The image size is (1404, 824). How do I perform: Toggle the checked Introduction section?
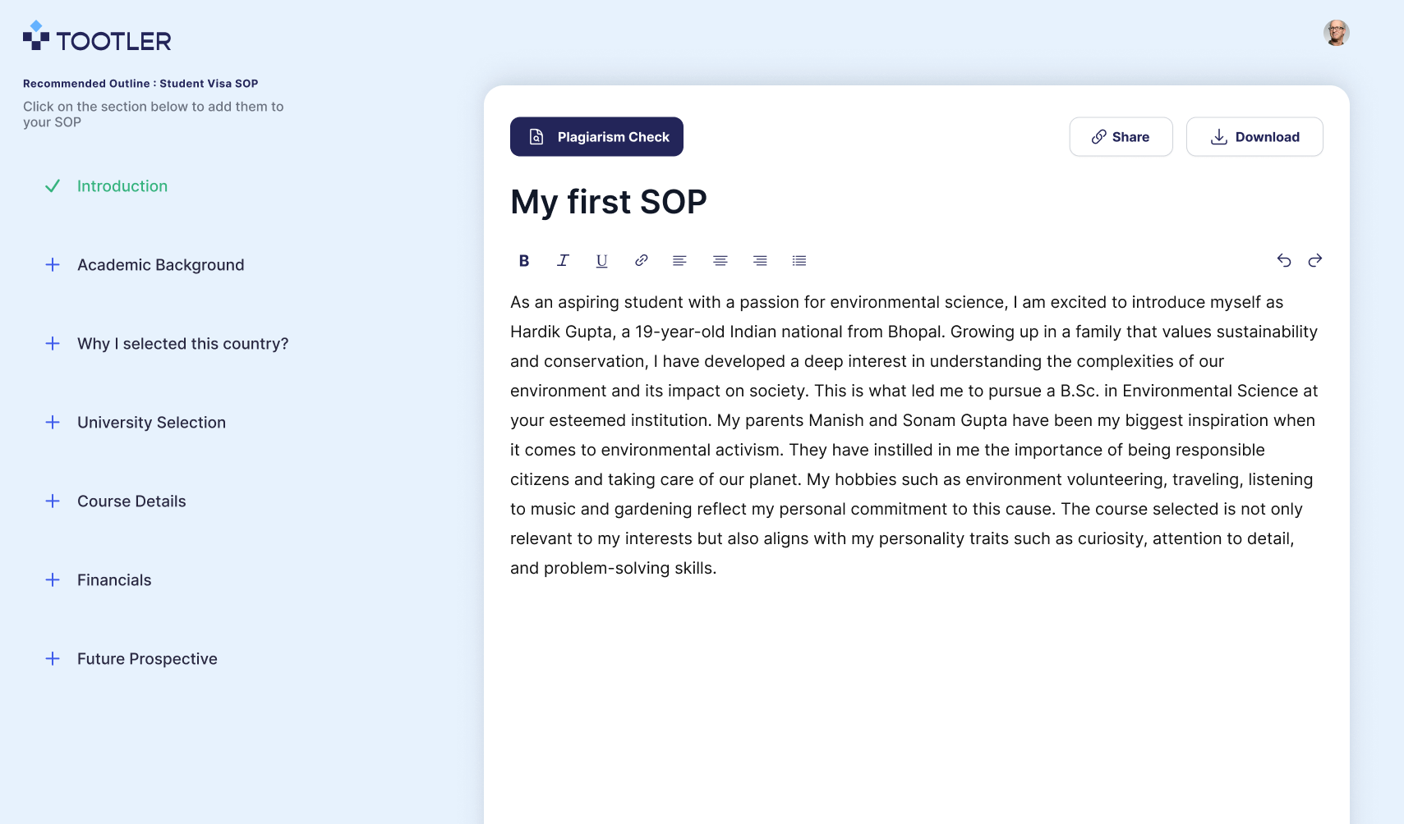coord(53,186)
